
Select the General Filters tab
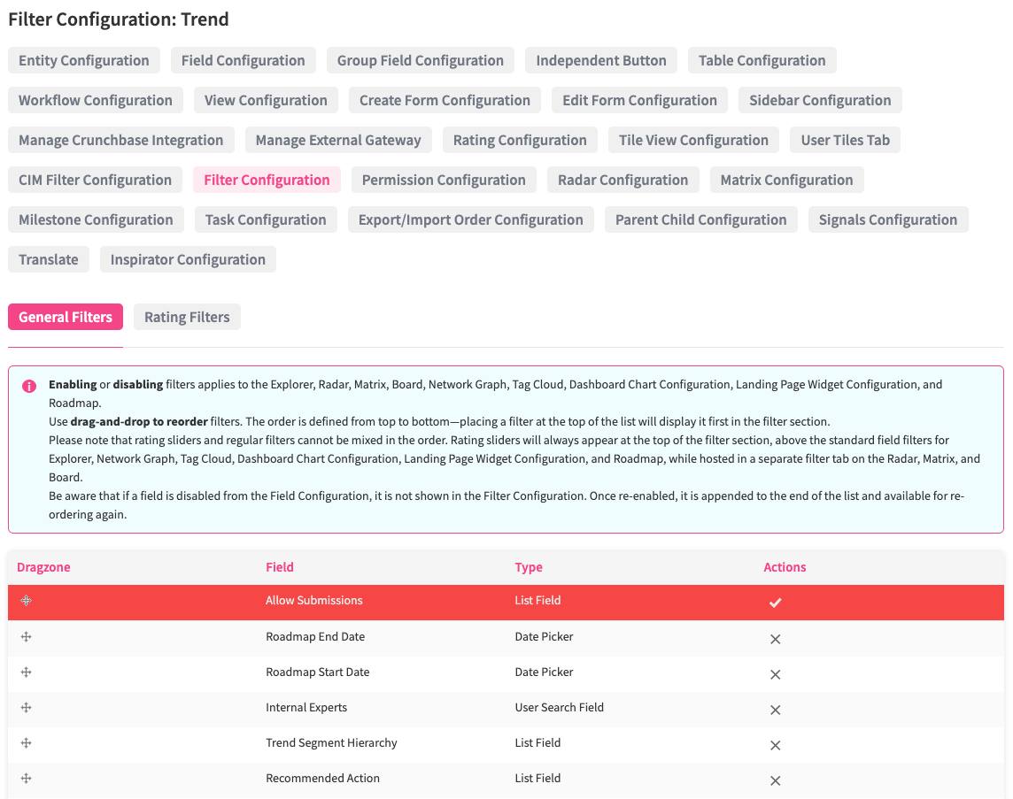[66, 317]
